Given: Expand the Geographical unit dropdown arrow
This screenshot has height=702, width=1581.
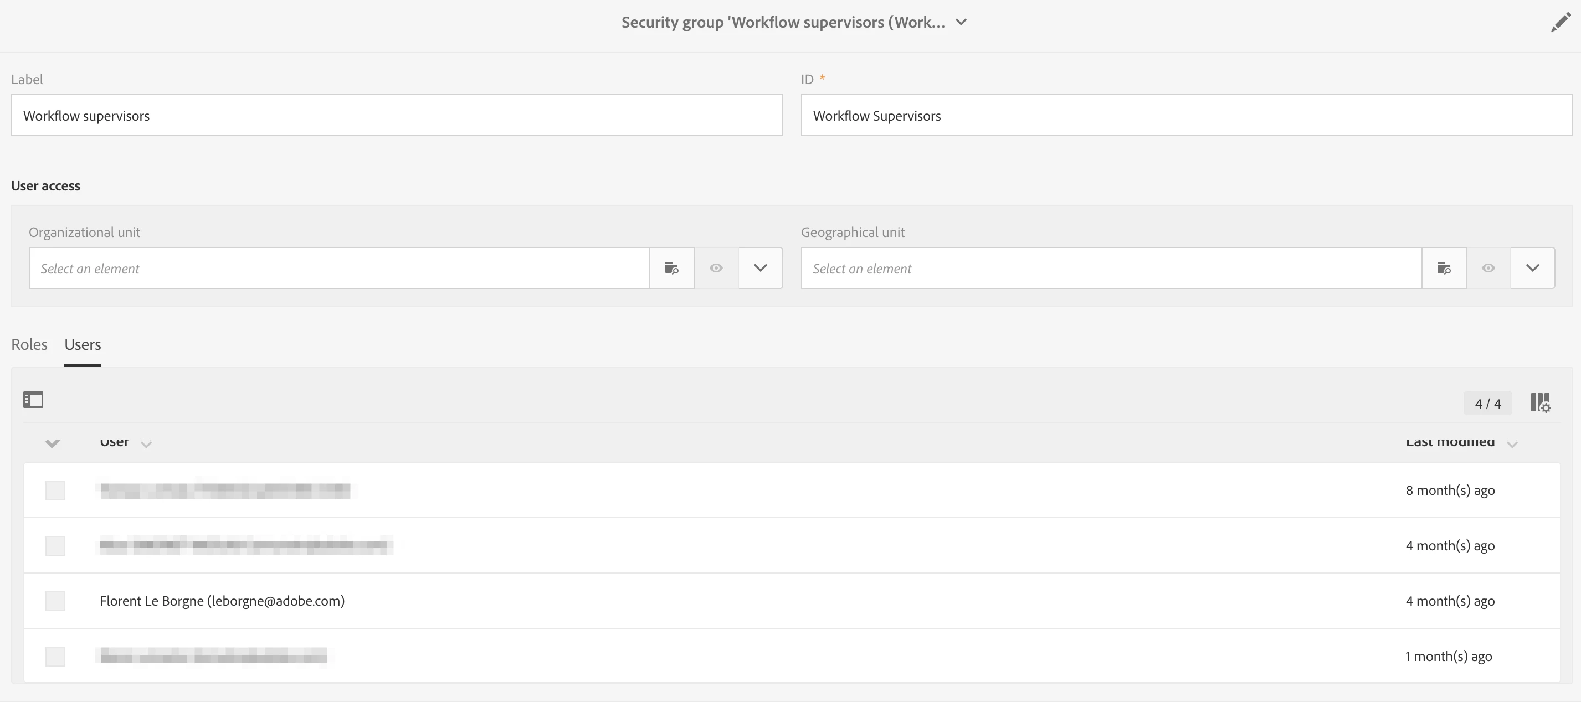Looking at the screenshot, I should pos(1532,268).
